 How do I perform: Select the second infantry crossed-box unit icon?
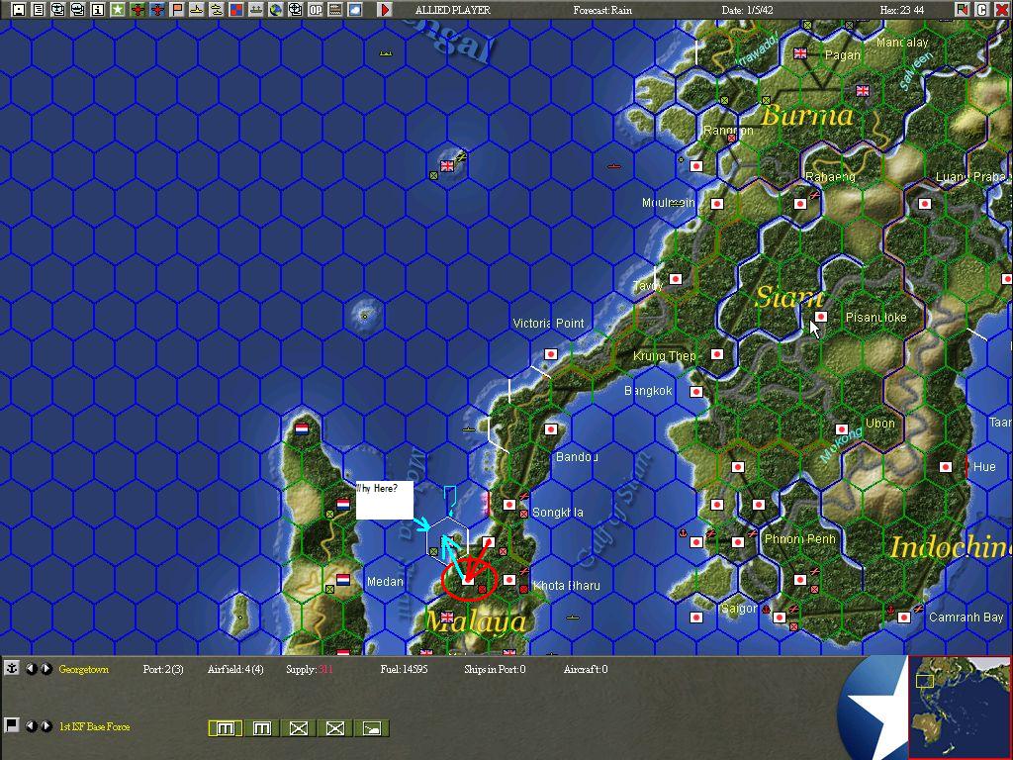tap(335, 728)
